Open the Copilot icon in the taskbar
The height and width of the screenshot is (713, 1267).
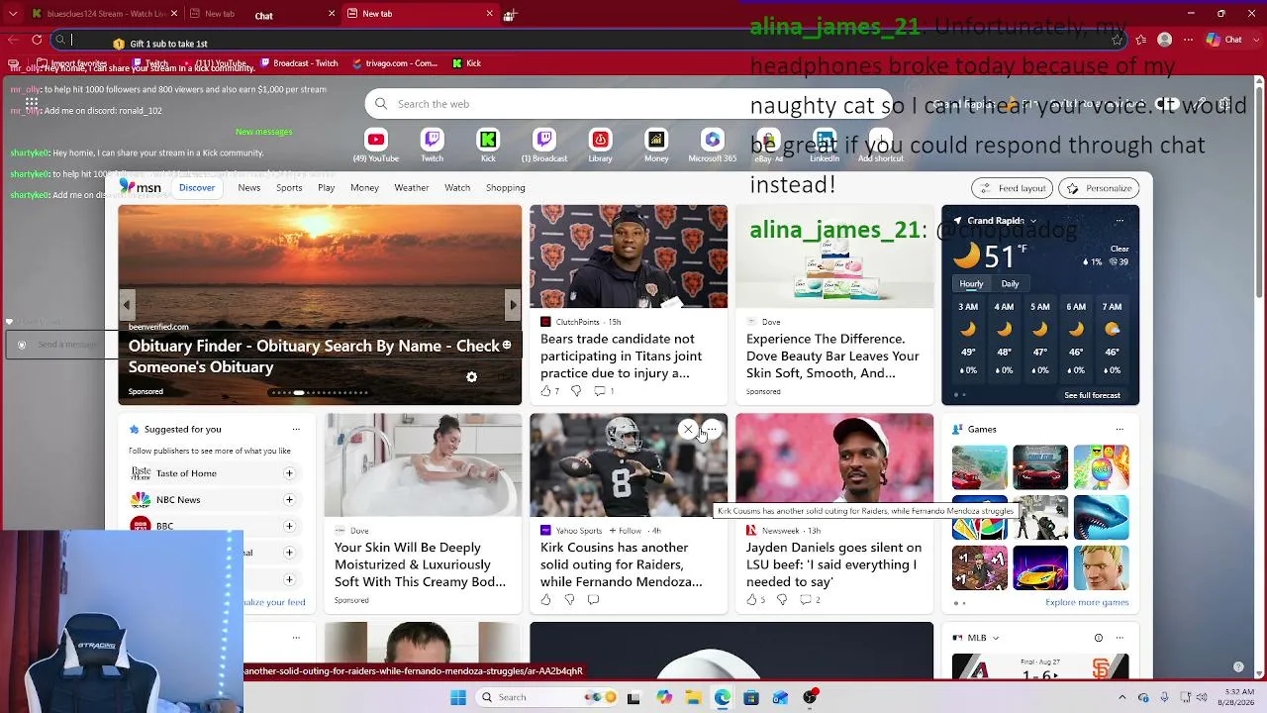pos(664,697)
